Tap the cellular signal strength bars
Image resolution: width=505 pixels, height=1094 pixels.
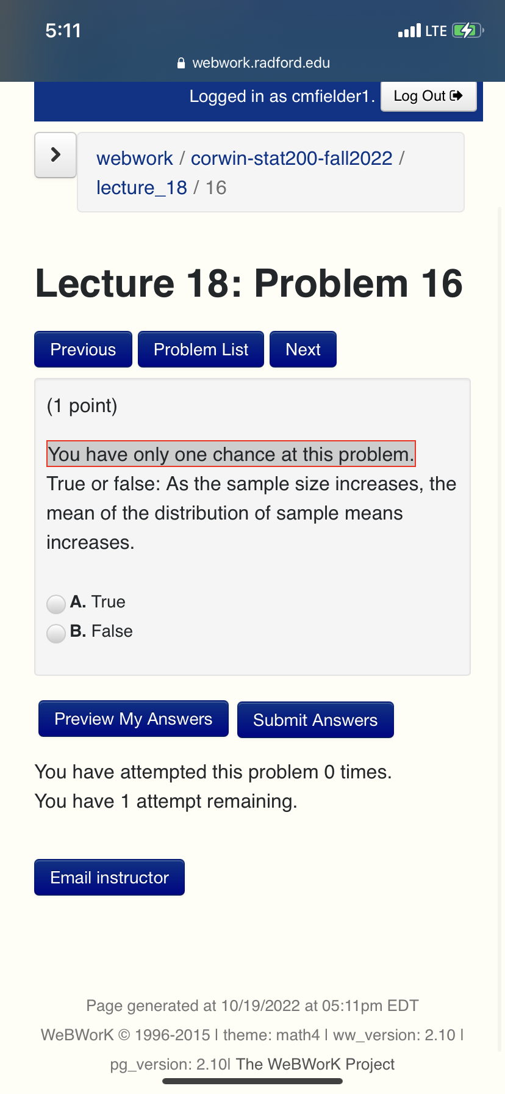410,29
